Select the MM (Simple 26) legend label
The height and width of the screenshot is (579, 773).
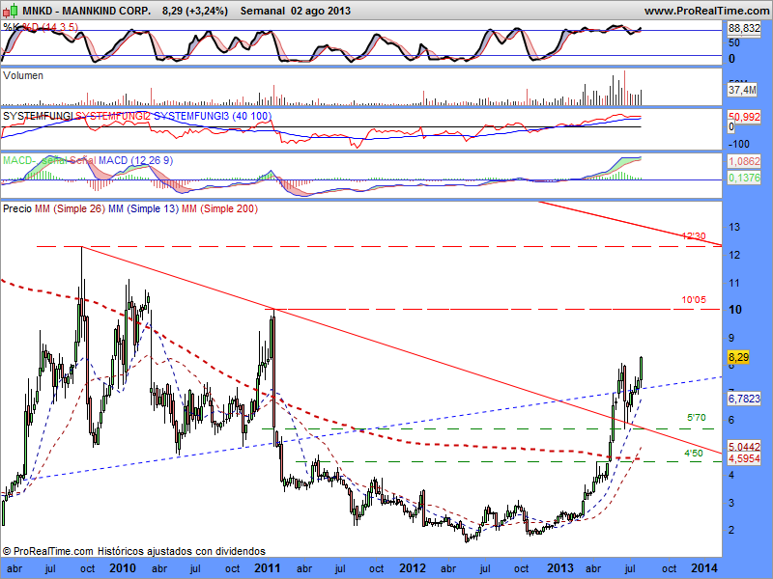tap(70, 208)
